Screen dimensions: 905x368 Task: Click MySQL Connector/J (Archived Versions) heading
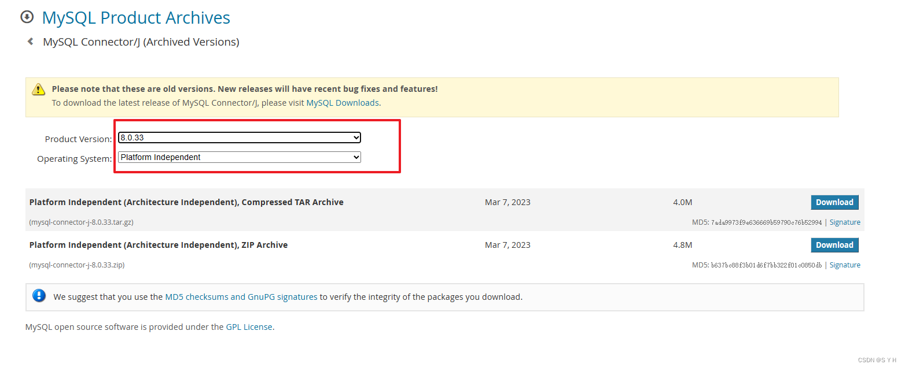pyautogui.click(x=141, y=42)
